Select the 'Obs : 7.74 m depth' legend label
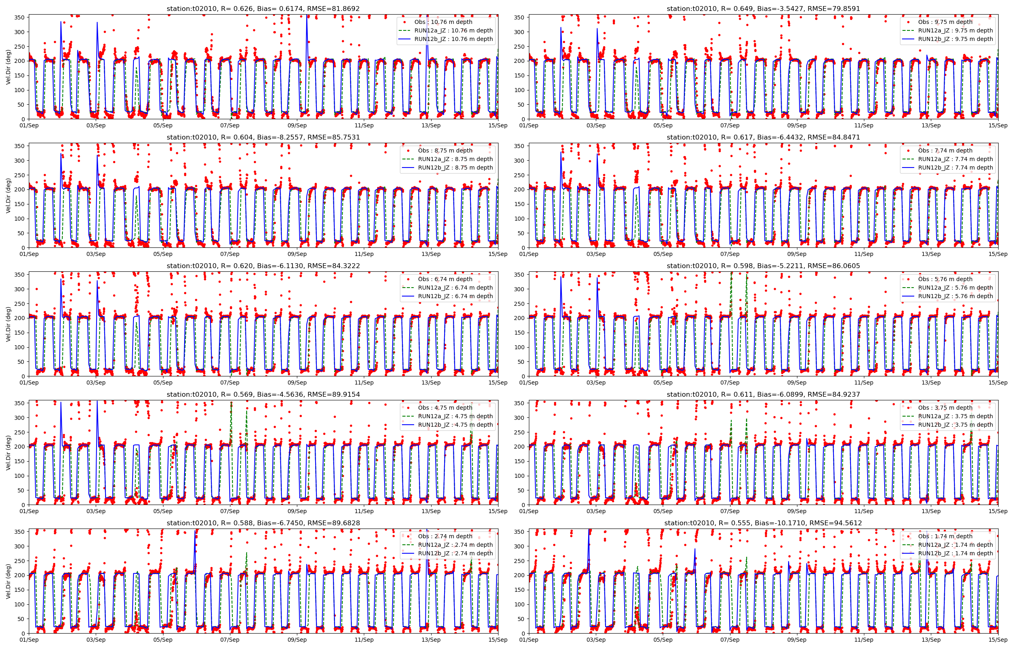 point(945,150)
